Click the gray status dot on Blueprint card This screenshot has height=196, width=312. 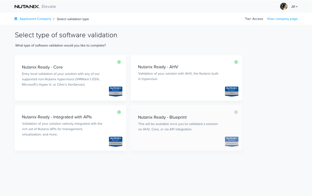[x=236, y=112]
